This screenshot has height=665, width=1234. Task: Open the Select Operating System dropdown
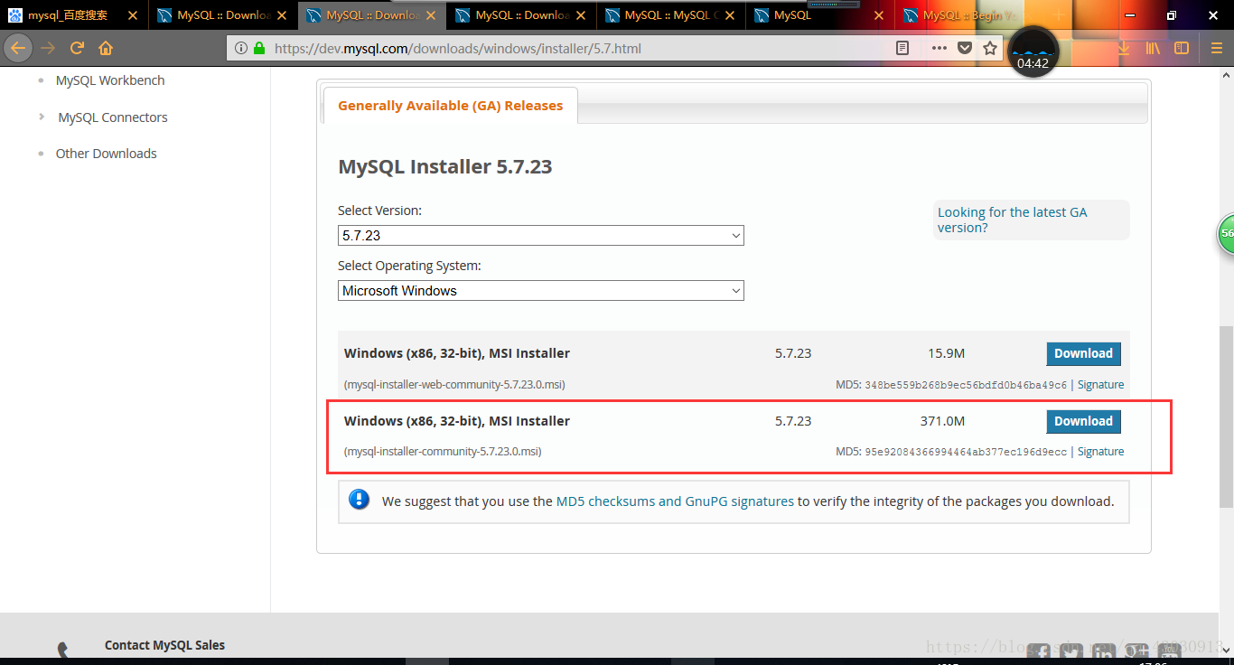(540, 291)
